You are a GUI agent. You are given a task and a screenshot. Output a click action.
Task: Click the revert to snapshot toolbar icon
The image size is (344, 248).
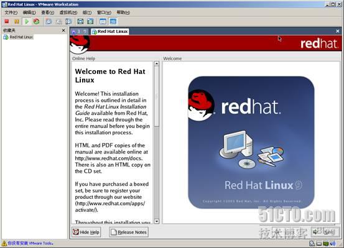58,22
